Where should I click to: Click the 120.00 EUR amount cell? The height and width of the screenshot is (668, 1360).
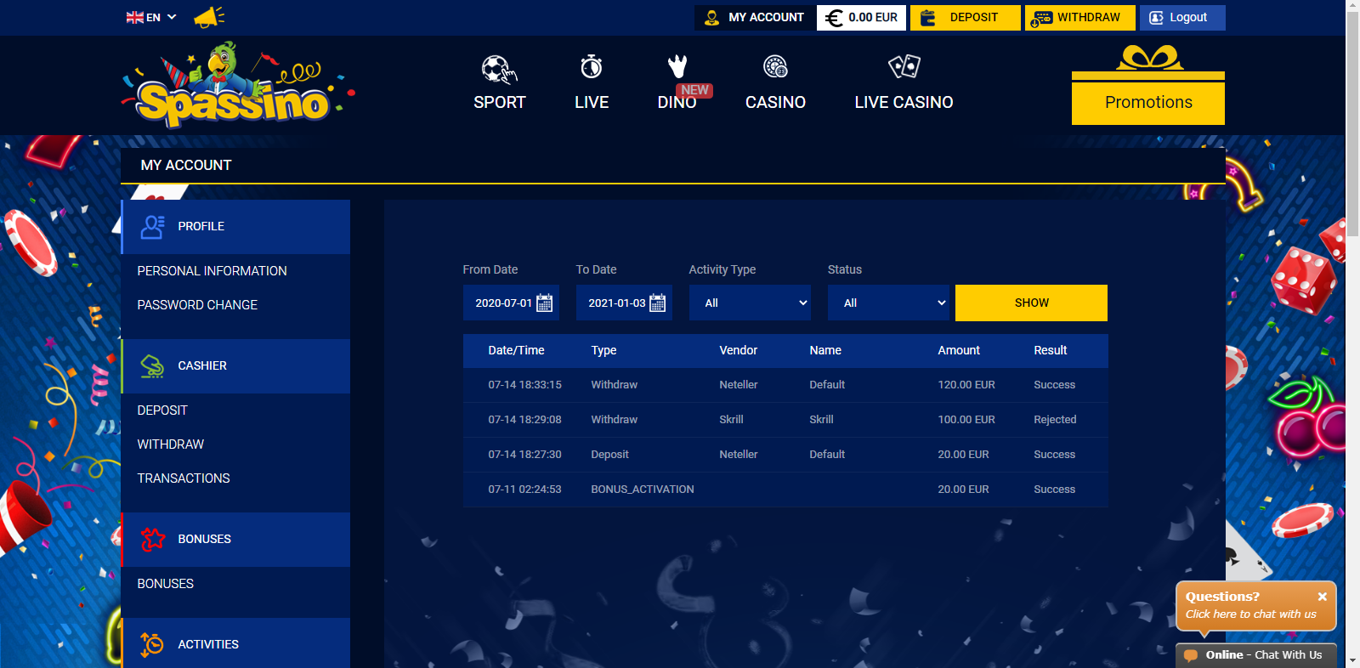966,385
